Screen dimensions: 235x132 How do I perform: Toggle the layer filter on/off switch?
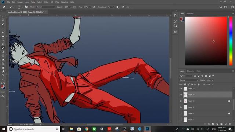coord(213,76)
